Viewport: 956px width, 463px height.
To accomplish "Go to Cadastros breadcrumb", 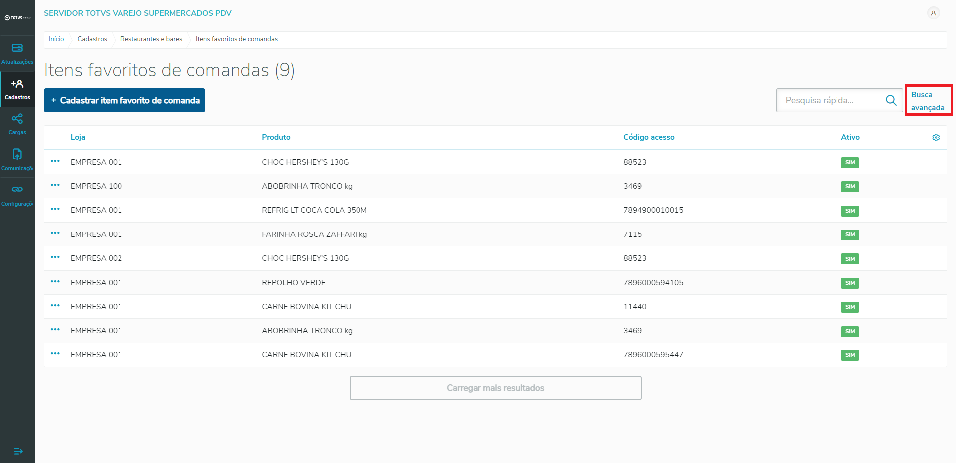I will 92,39.
